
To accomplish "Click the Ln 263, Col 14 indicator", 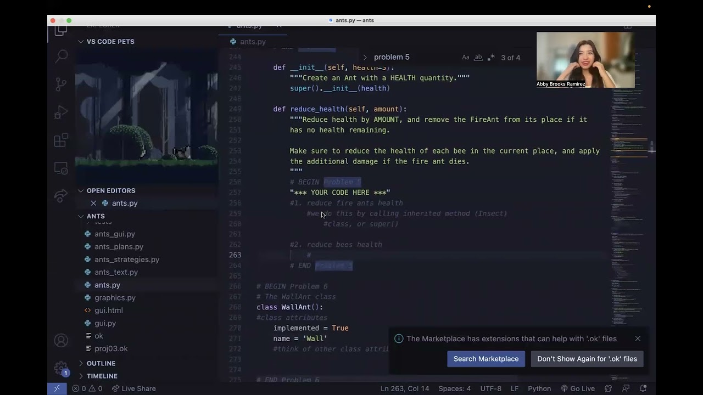I will (x=405, y=388).
